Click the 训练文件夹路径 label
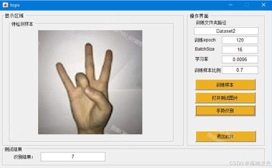This screenshot has height=168, width=272. [211, 23]
